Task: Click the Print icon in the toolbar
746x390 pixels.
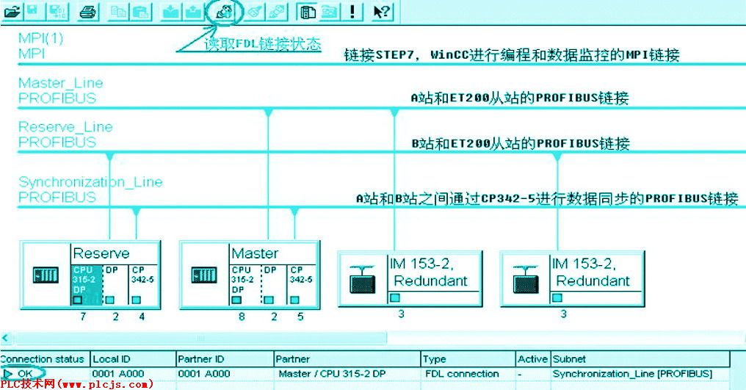Action: tap(87, 12)
